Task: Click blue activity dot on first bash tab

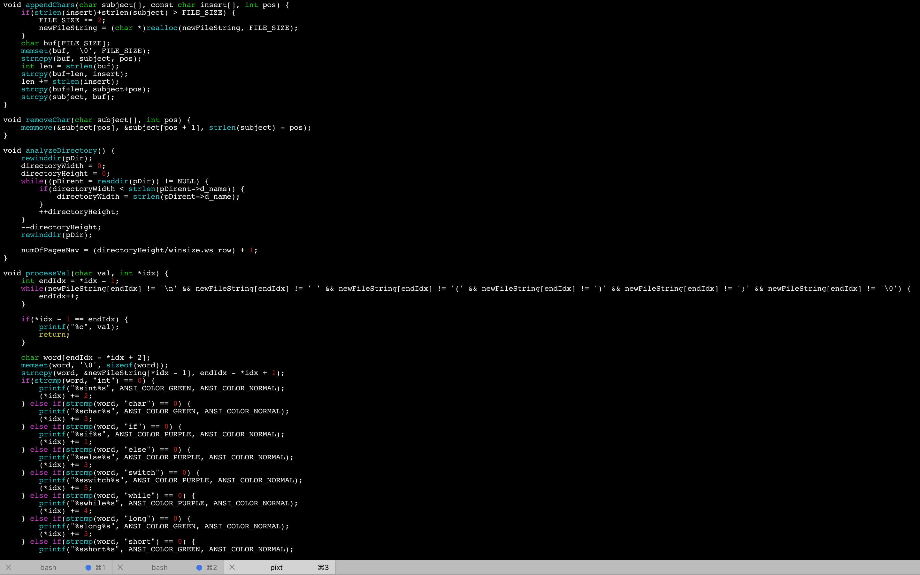Action: pos(88,567)
